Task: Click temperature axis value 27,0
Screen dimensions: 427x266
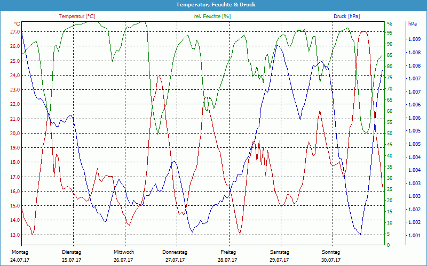Action: [15, 32]
